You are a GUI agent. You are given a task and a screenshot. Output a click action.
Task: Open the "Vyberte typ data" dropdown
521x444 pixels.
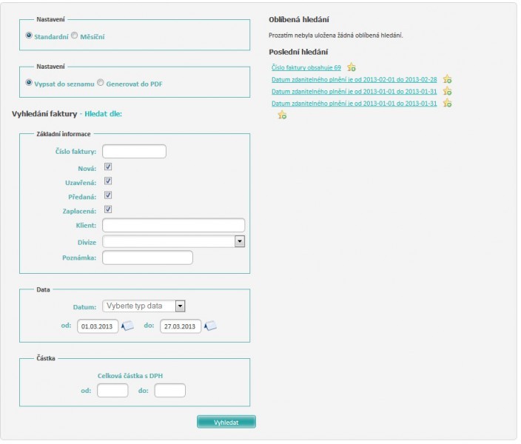coord(180,306)
